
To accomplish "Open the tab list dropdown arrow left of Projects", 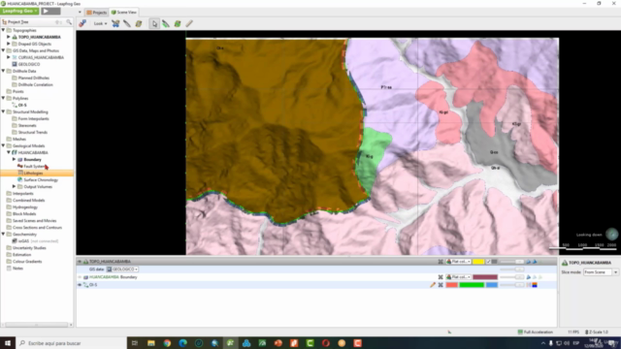I will pos(80,13).
